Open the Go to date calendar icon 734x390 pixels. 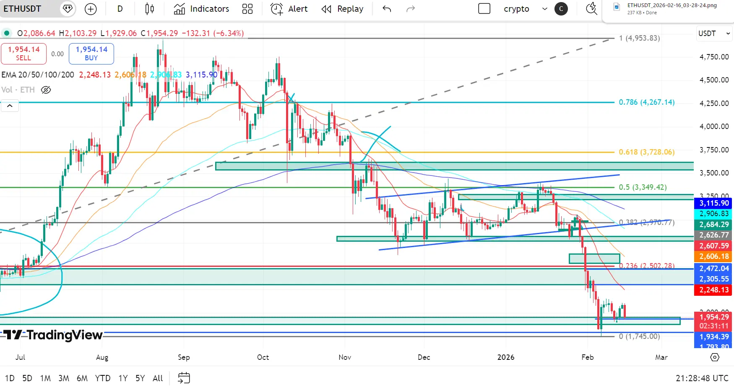tap(184, 378)
